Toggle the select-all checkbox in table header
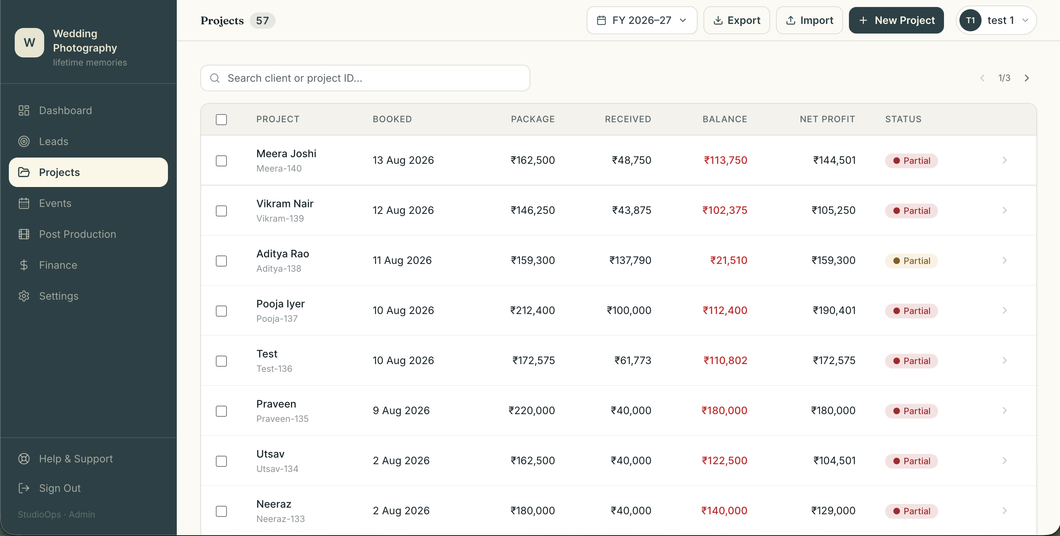This screenshot has height=536, width=1060. (x=221, y=119)
